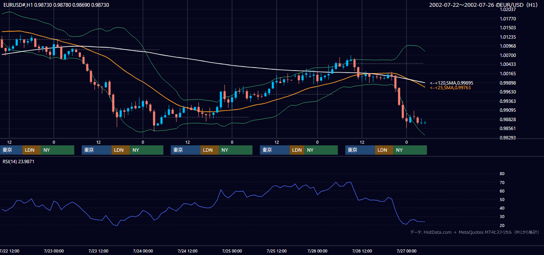Select the 7/26 12:00 date label

(x=362, y=251)
